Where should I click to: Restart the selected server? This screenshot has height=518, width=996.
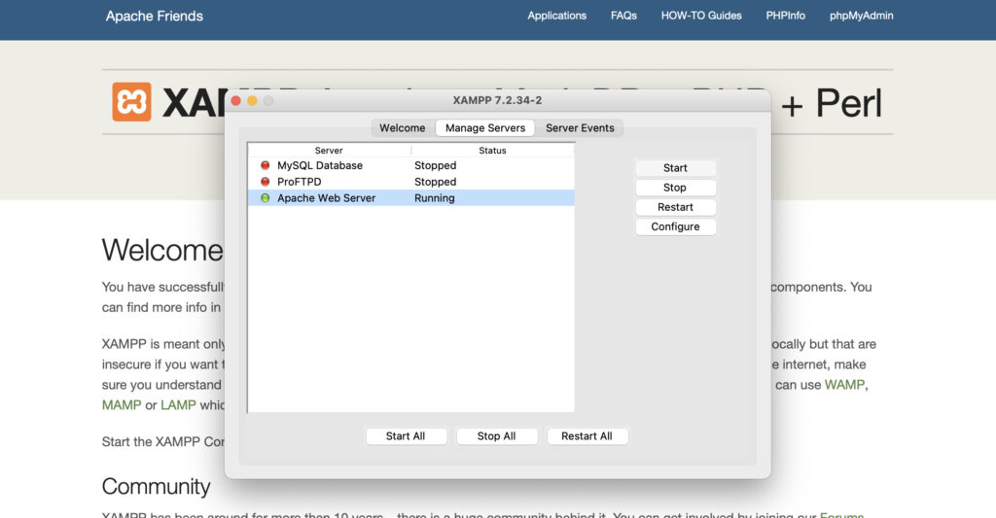[x=675, y=207]
